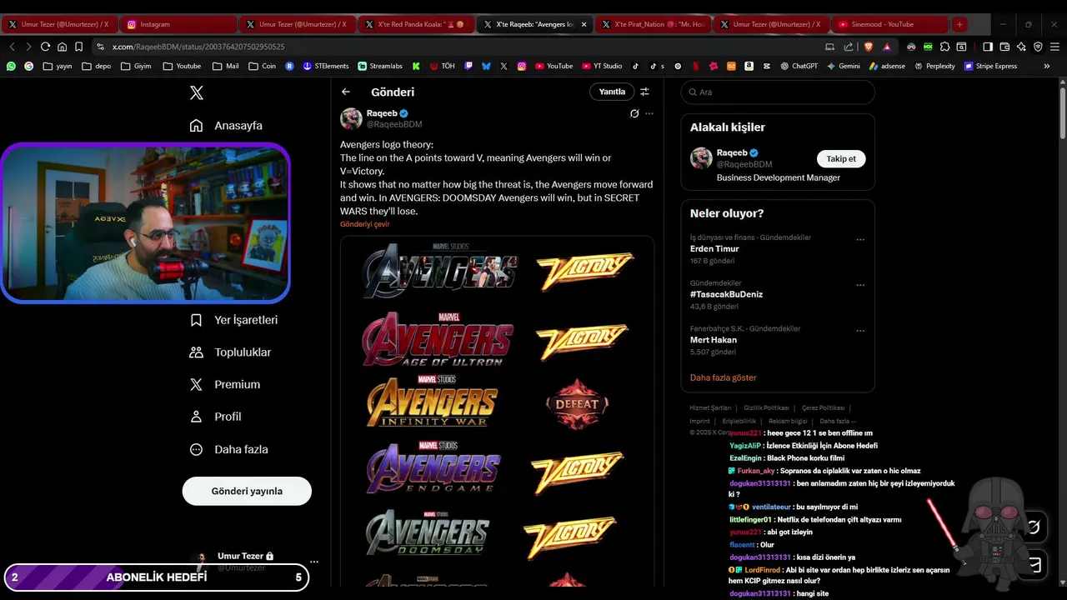Open the Çerez Politikası footer link
Screen dimensions: 1067x600
click(823, 408)
